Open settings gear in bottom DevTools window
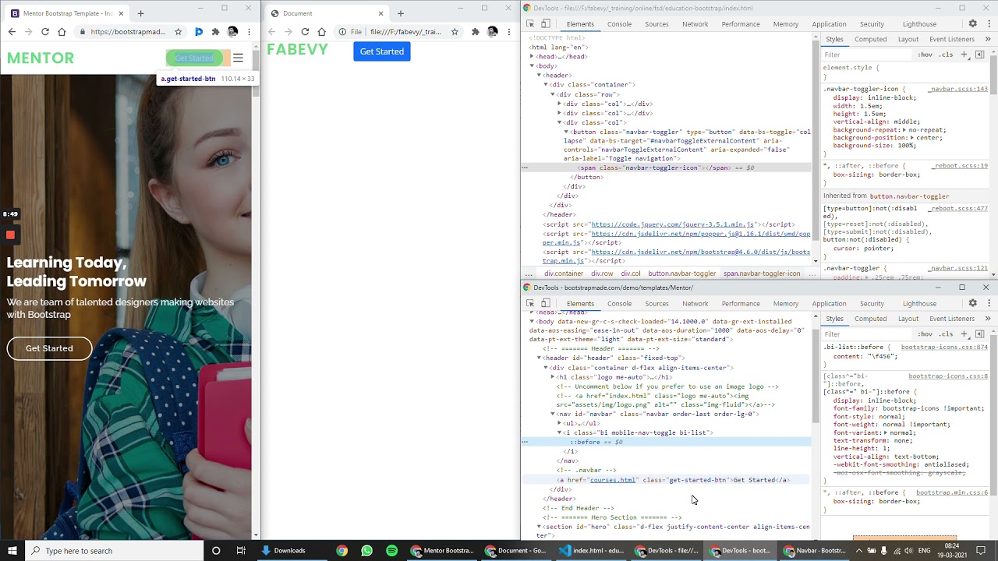The width and height of the screenshot is (998, 561). (x=972, y=304)
